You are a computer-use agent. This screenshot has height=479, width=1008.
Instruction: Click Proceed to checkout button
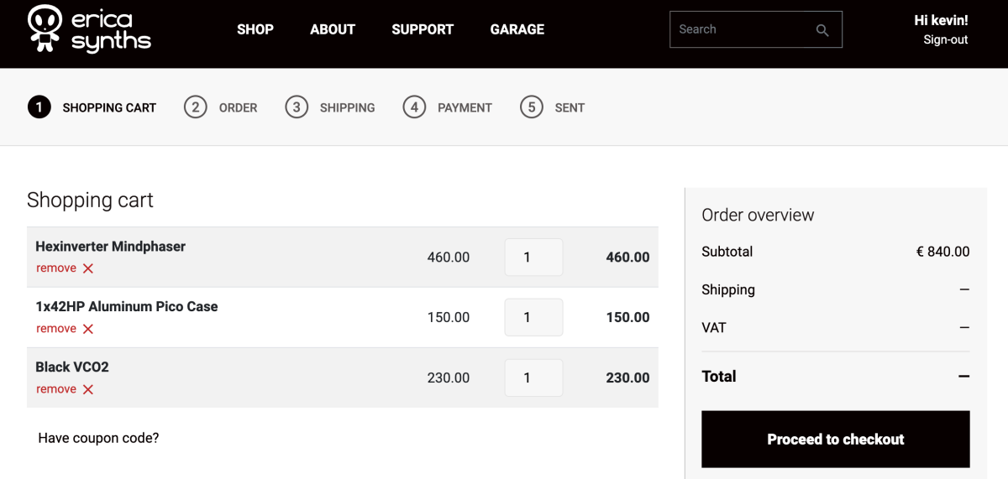836,439
